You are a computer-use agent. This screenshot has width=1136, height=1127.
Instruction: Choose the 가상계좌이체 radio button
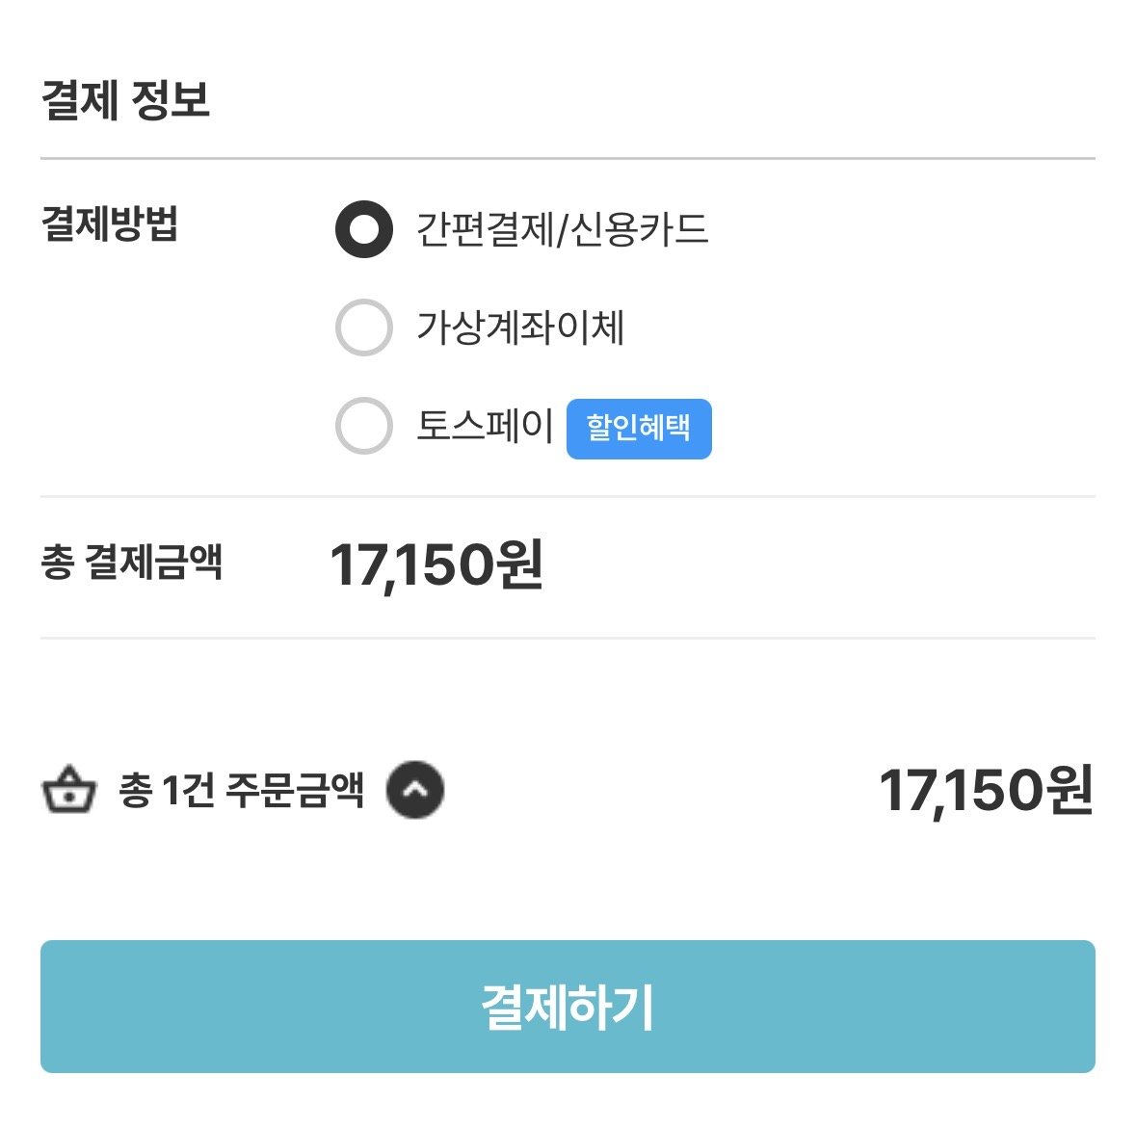(x=363, y=328)
